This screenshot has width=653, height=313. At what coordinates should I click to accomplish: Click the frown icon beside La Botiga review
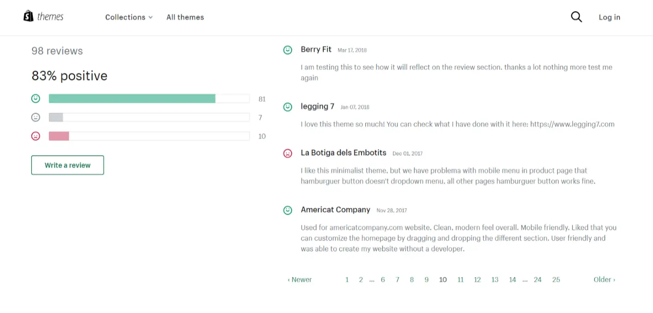(x=288, y=153)
